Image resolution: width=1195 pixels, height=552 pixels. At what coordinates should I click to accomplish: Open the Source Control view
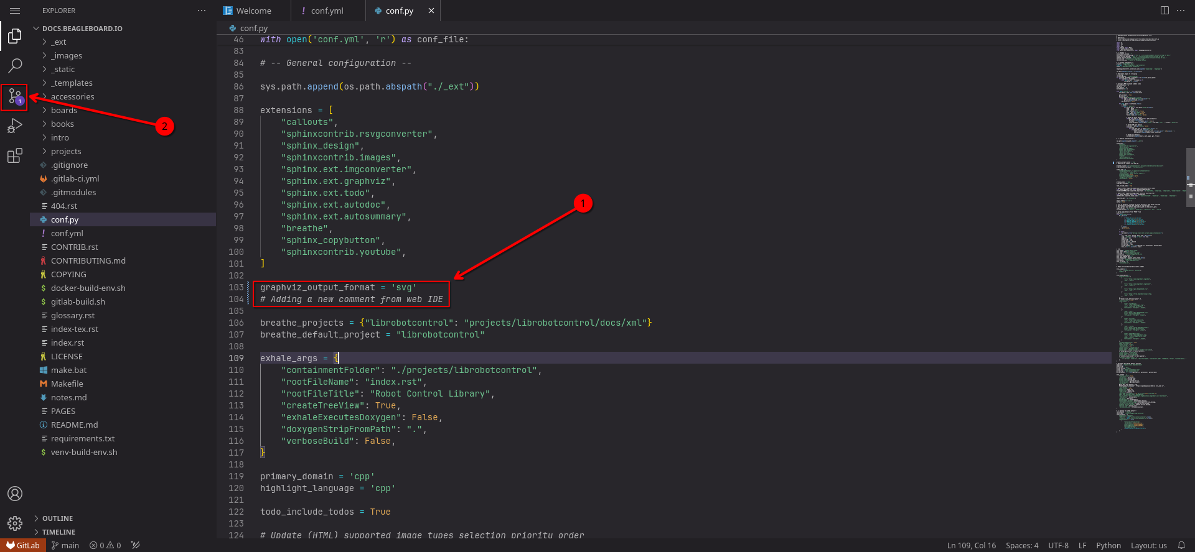click(x=15, y=96)
